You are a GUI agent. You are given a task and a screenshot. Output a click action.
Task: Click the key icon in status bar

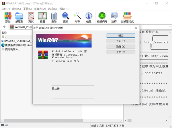[x=7, y=125]
